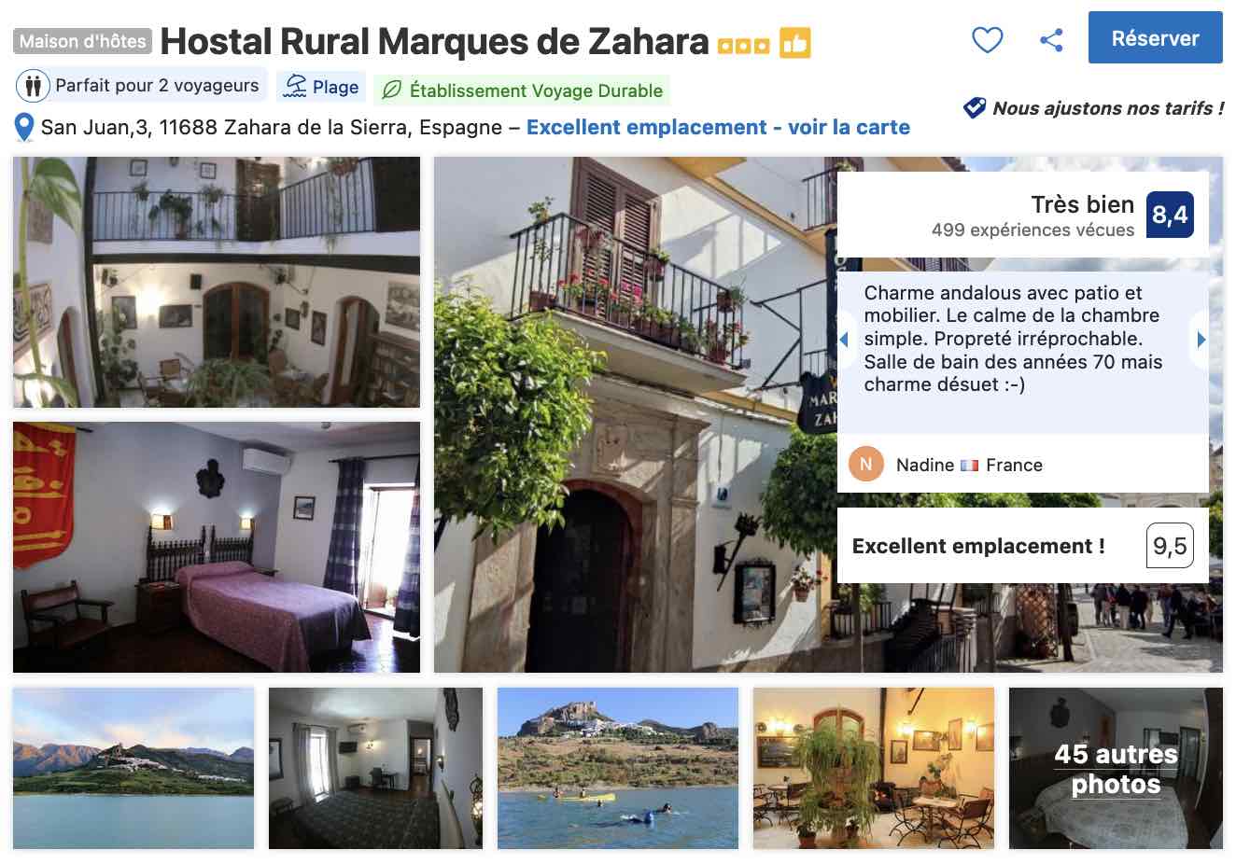
Task: Open the pink bed bedroom photo
Action: click(217, 547)
